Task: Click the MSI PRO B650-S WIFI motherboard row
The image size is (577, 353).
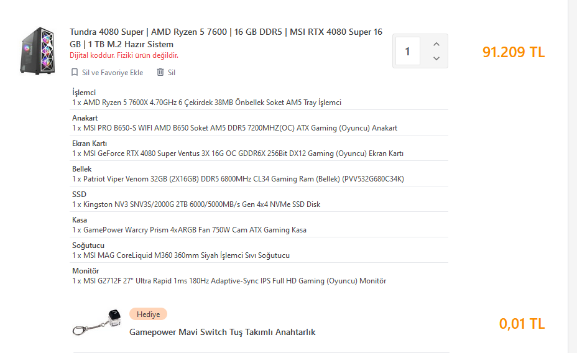Action: (235, 128)
